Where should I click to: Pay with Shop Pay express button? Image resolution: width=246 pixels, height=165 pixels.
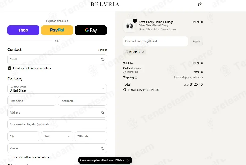coord(23,30)
